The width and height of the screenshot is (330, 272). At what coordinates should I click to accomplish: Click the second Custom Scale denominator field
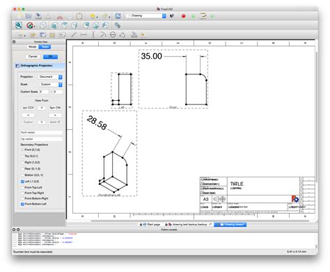tap(58, 92)
